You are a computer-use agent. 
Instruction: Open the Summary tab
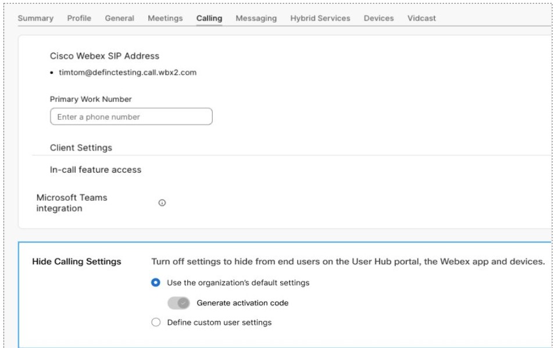point(35,18)
